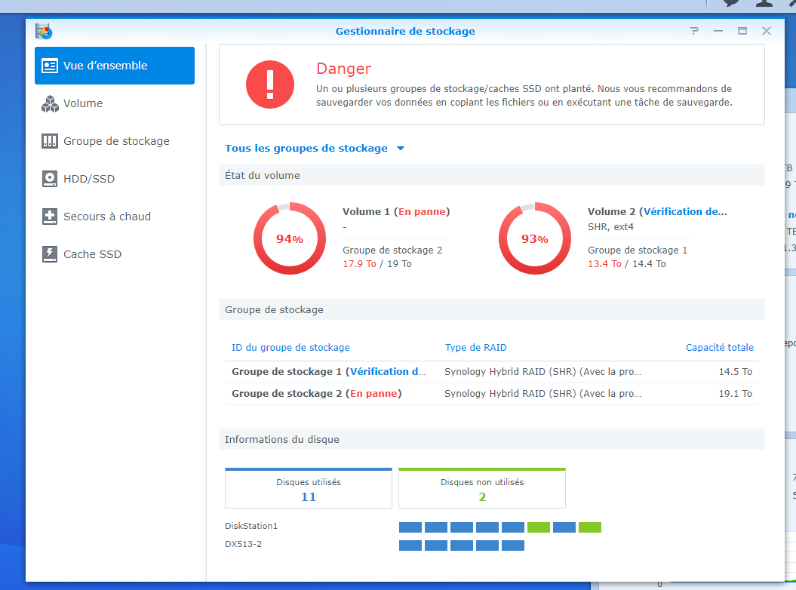This screenshot has height=590, width=796.
Task: Open help with the question mark icon
Action: tap(694, 31)
